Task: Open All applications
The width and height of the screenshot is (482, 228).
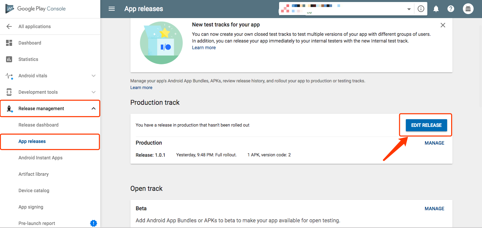Action: point(35,26)
